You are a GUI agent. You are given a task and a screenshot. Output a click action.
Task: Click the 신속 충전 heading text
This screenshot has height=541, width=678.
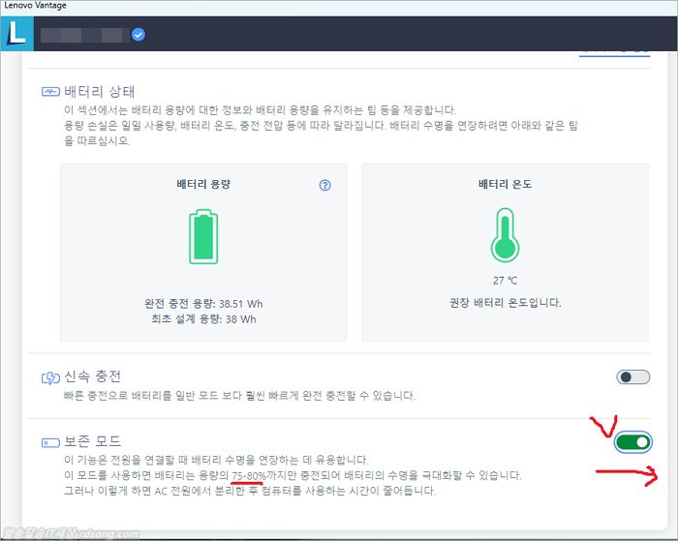pyautogui.click(x=93, y=376)
